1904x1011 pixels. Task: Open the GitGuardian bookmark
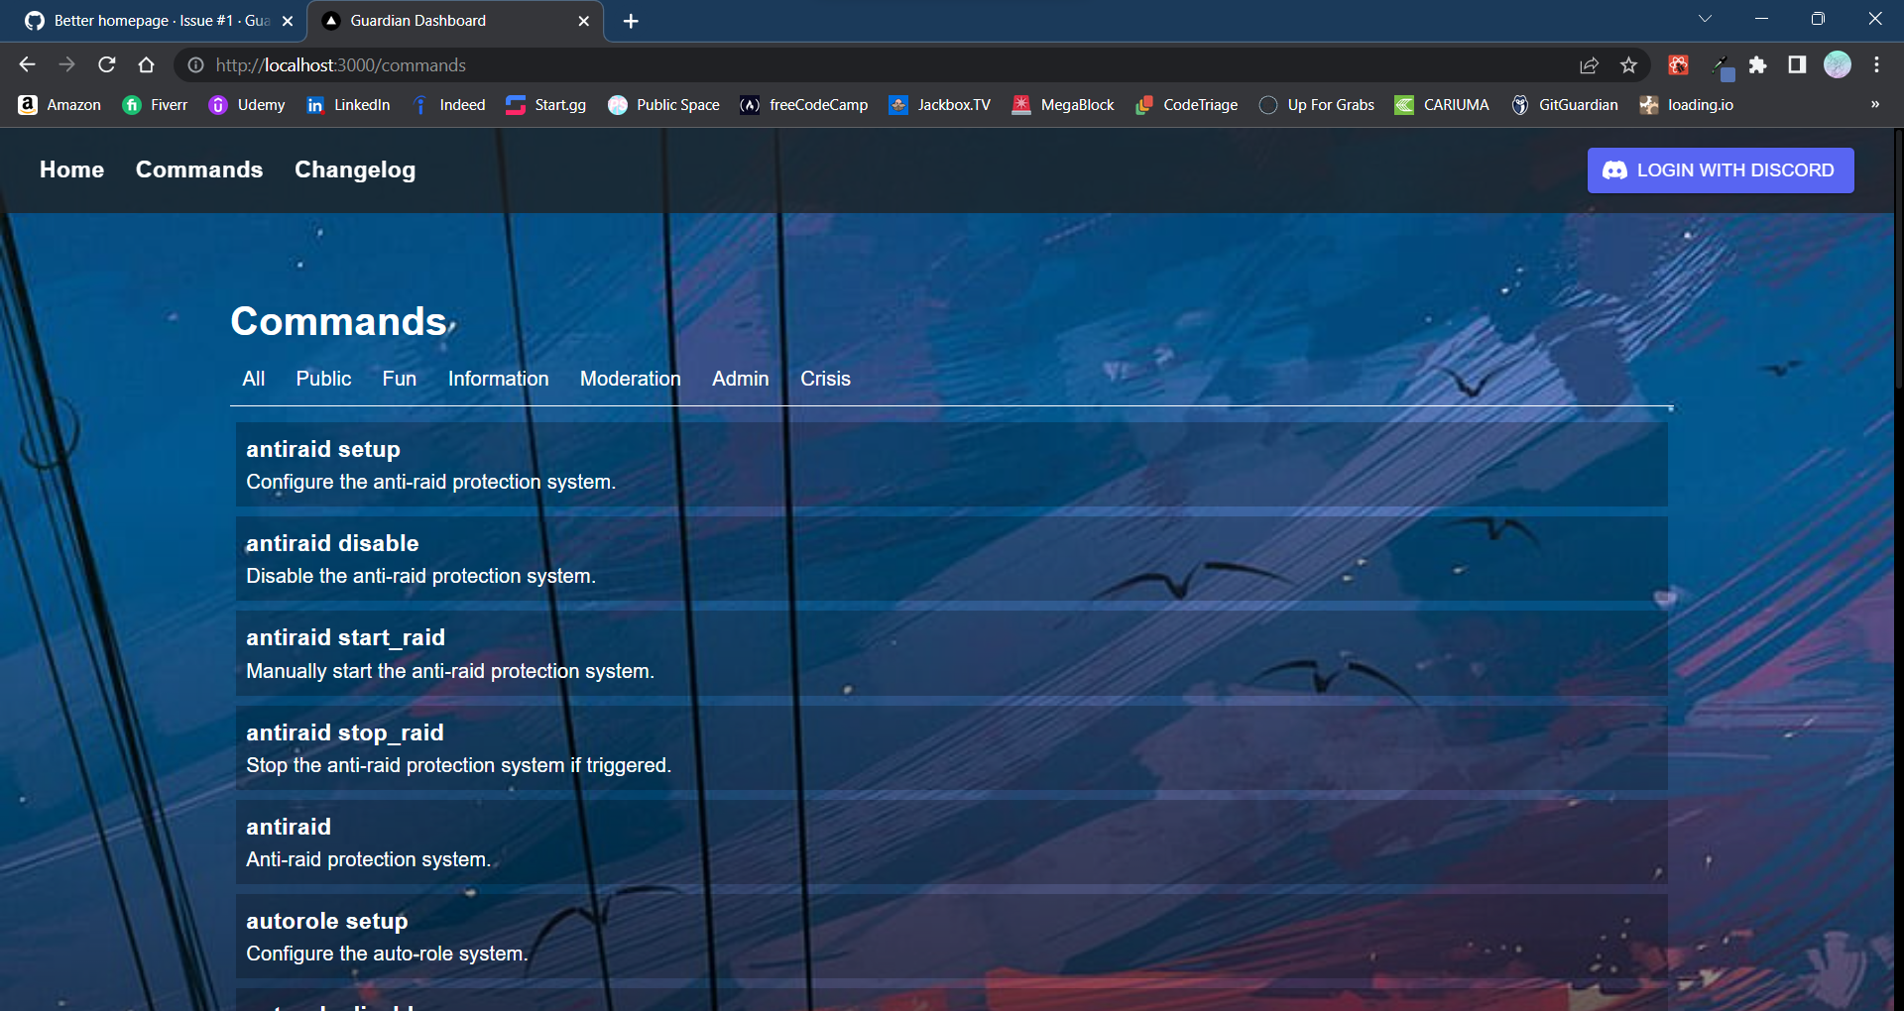(1565, 105)
